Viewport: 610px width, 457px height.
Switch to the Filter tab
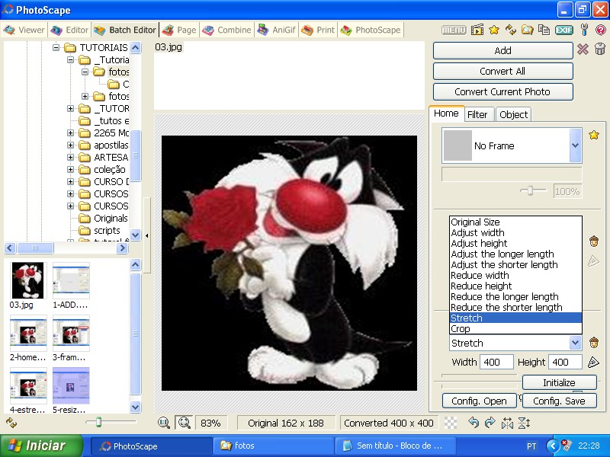(479, 114)
